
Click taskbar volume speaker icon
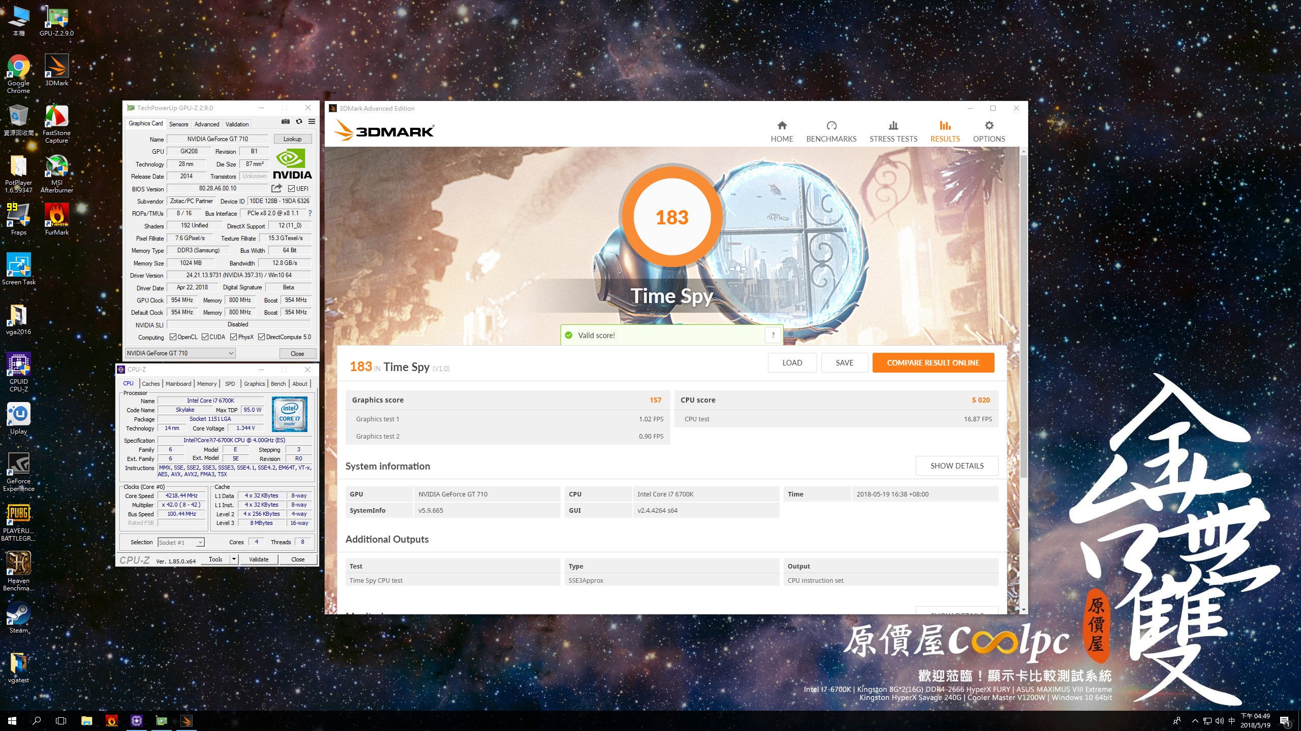point(1219,721)
